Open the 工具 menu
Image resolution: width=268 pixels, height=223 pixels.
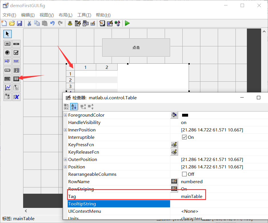(84, 15)
